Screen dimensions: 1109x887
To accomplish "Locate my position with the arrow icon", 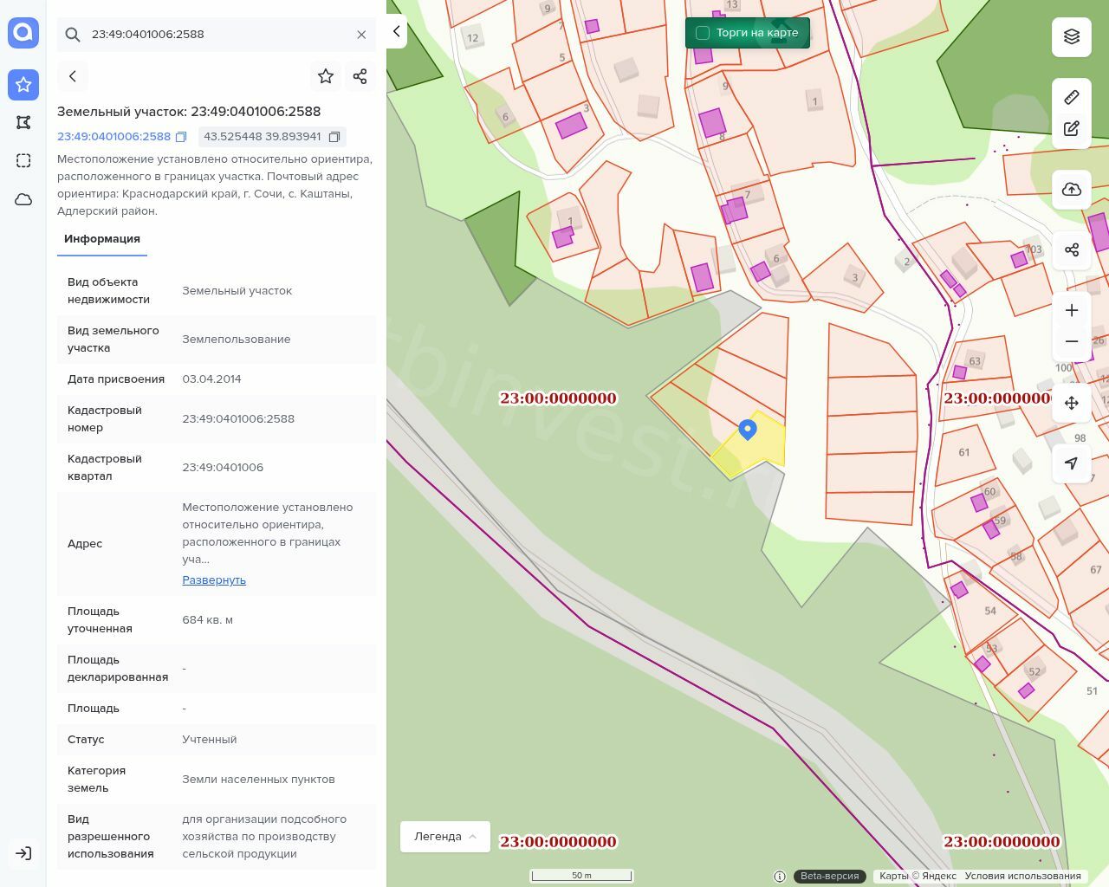I will click(x=1072, y=463).
